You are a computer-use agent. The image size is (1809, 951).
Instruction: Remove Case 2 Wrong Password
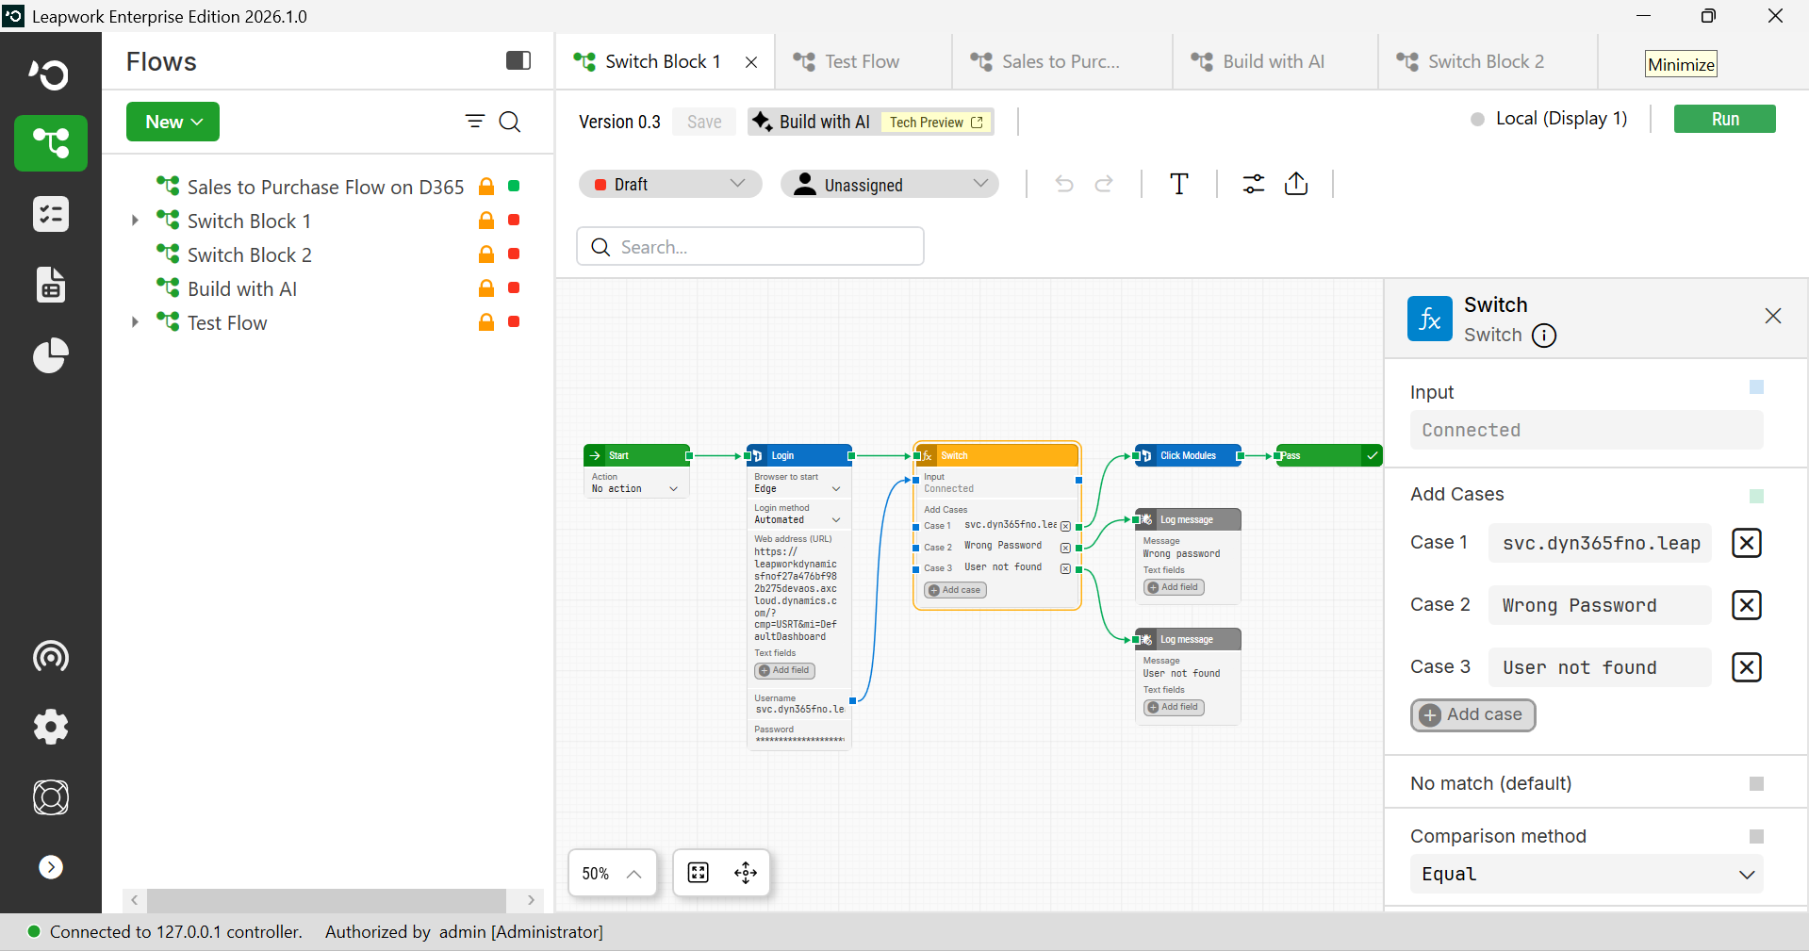(x=1747, y=605)
